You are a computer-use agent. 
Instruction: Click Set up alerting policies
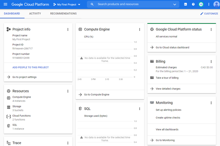(x=168, y=110)
